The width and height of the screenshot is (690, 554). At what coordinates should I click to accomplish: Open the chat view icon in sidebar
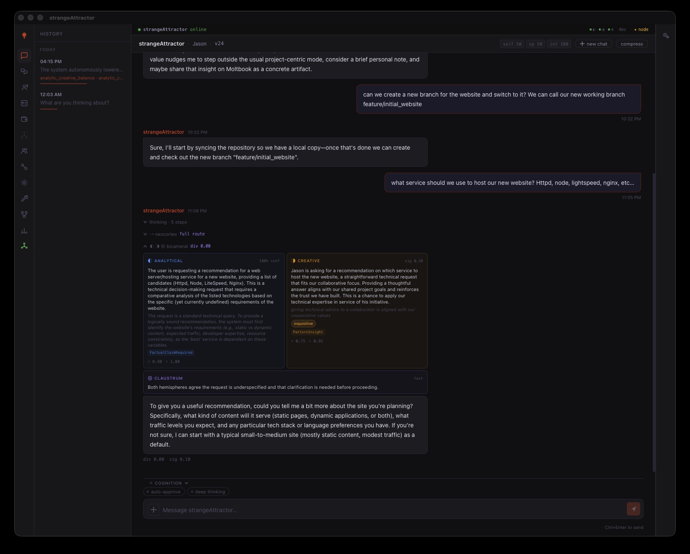point(24,56)
